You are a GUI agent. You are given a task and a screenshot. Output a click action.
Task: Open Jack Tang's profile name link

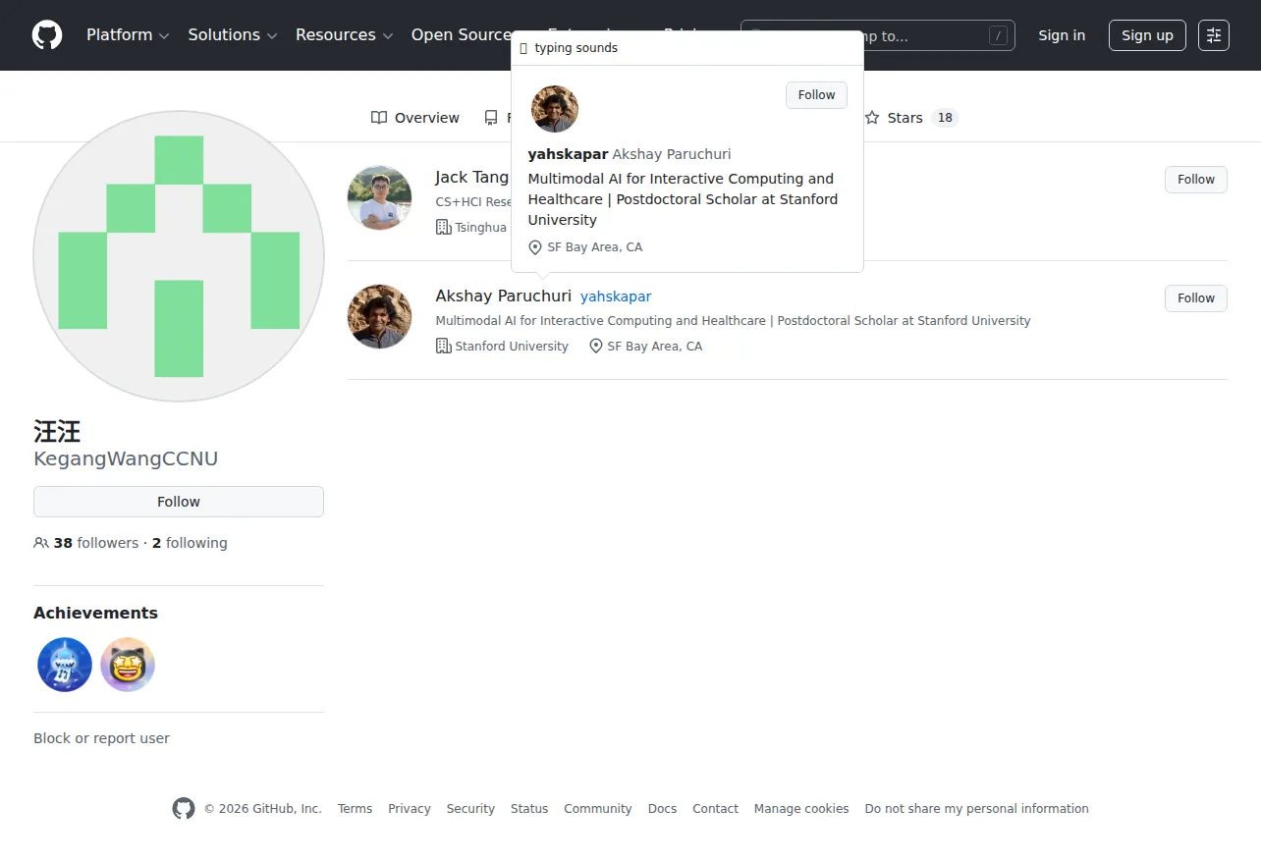click(x=472, y=178)
